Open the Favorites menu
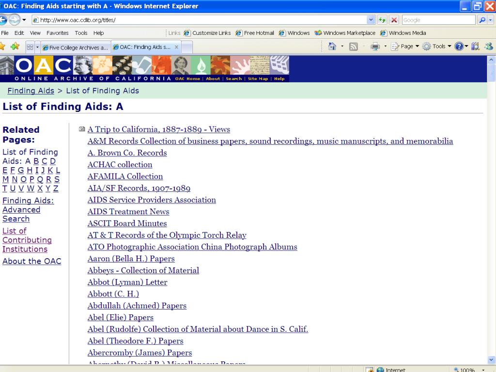This screenshot has width=496, height=372. 57,33
